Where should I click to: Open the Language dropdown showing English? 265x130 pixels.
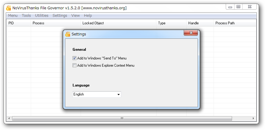click(x=97, y=94)
